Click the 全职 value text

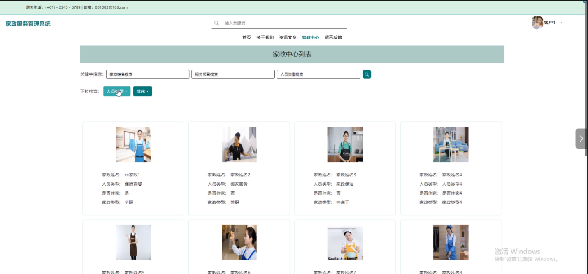(x=129, y=202)
